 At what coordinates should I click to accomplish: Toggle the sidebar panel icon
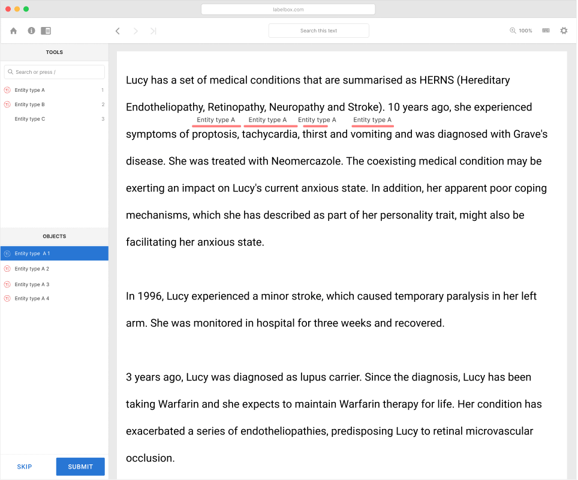point(46,31)
